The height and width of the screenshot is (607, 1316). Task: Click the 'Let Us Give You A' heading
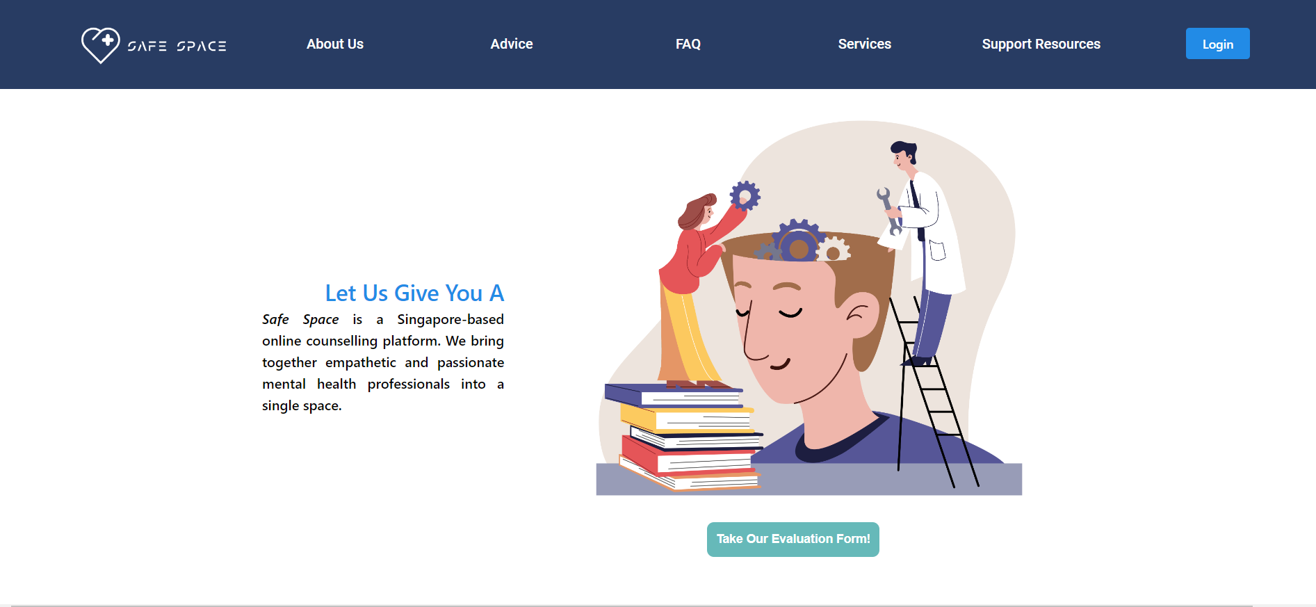tap(414, 293)
